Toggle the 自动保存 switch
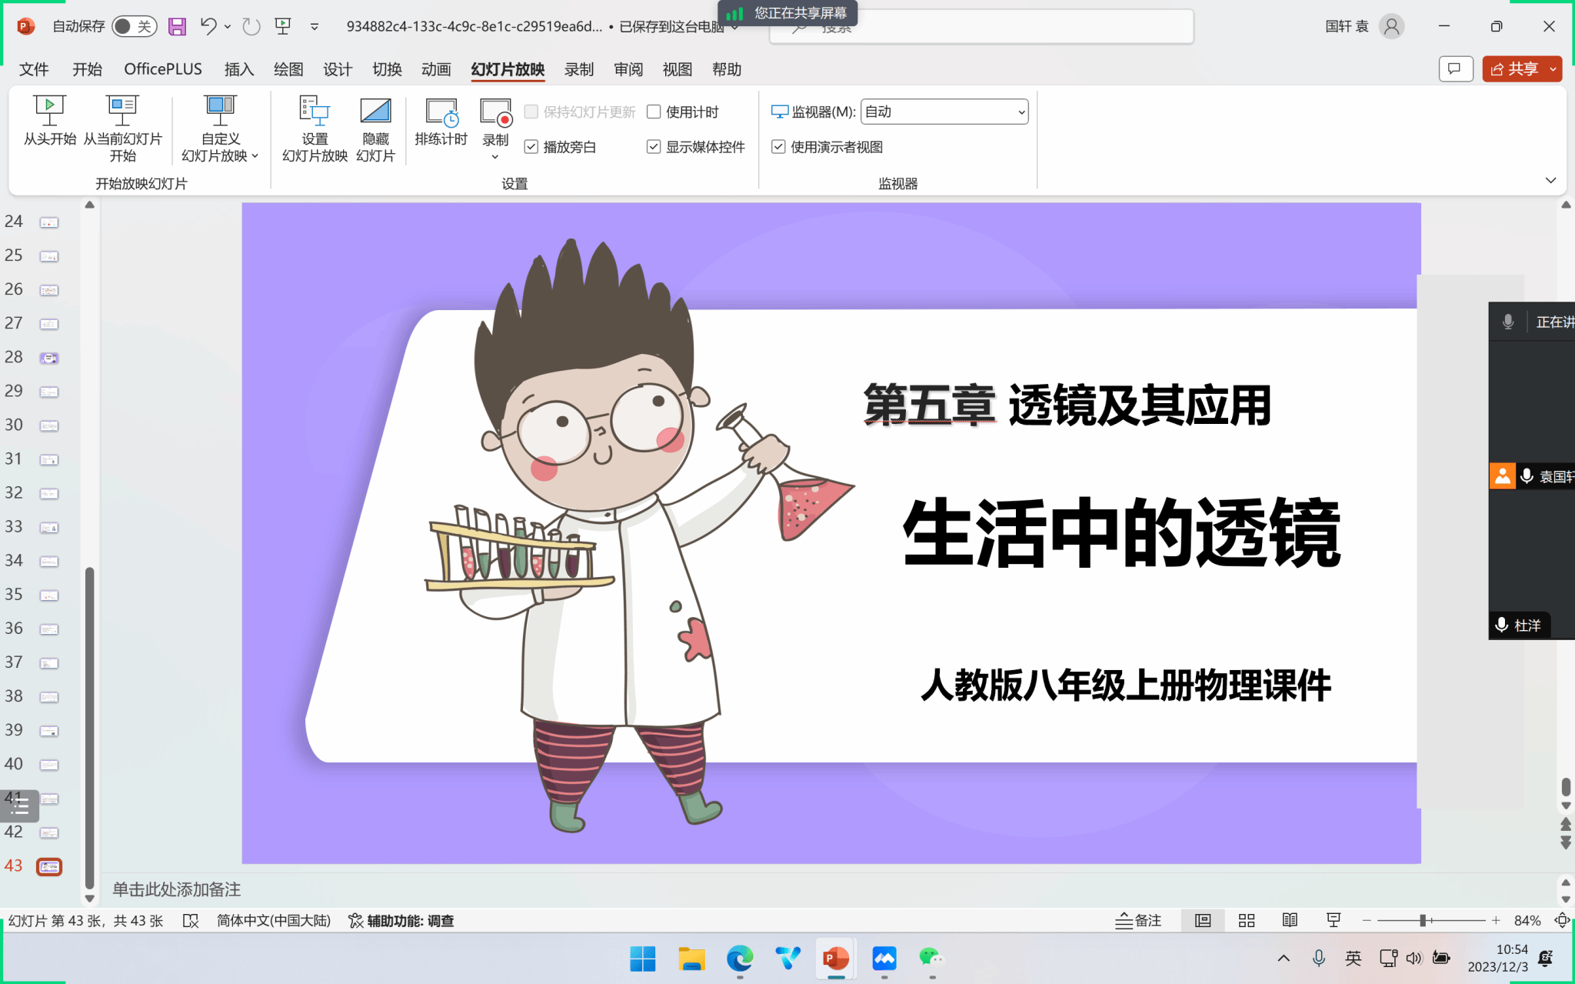The image size is (1575, 984). click(x=133, y=27)
